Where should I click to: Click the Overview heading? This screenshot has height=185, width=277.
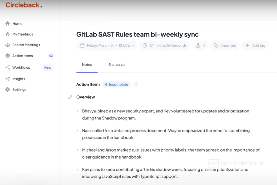(x=85, y=97)
